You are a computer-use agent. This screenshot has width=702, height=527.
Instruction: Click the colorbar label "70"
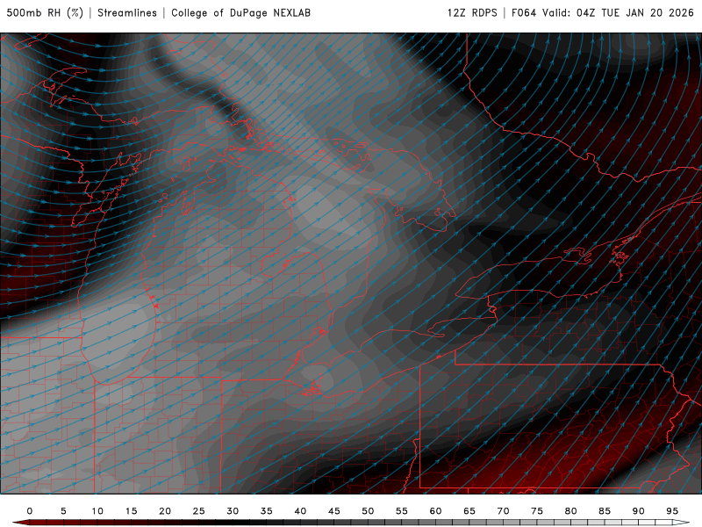click(x=503, y=511)
